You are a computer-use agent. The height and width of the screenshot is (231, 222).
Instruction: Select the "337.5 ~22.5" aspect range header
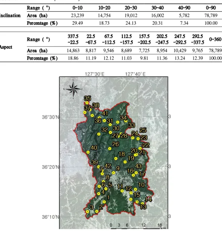point(73,39)
